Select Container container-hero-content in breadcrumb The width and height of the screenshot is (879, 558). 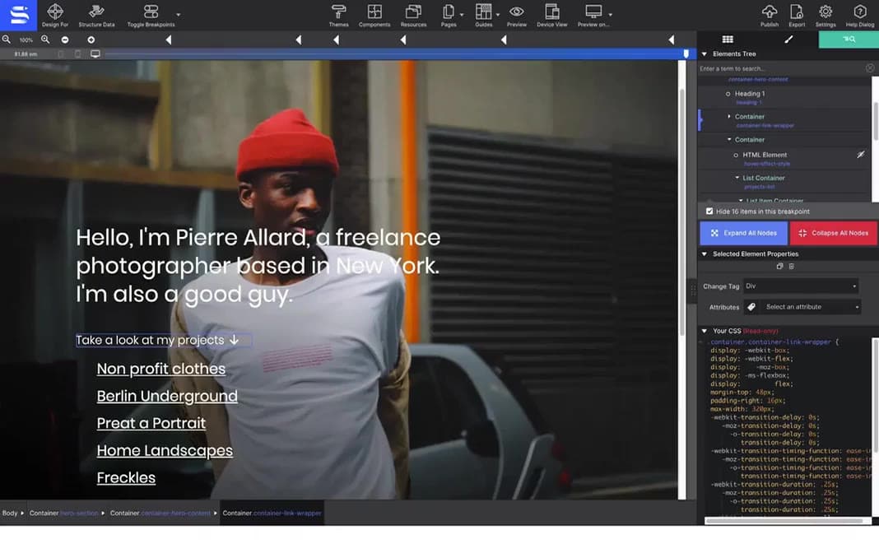tap(160, 513)
